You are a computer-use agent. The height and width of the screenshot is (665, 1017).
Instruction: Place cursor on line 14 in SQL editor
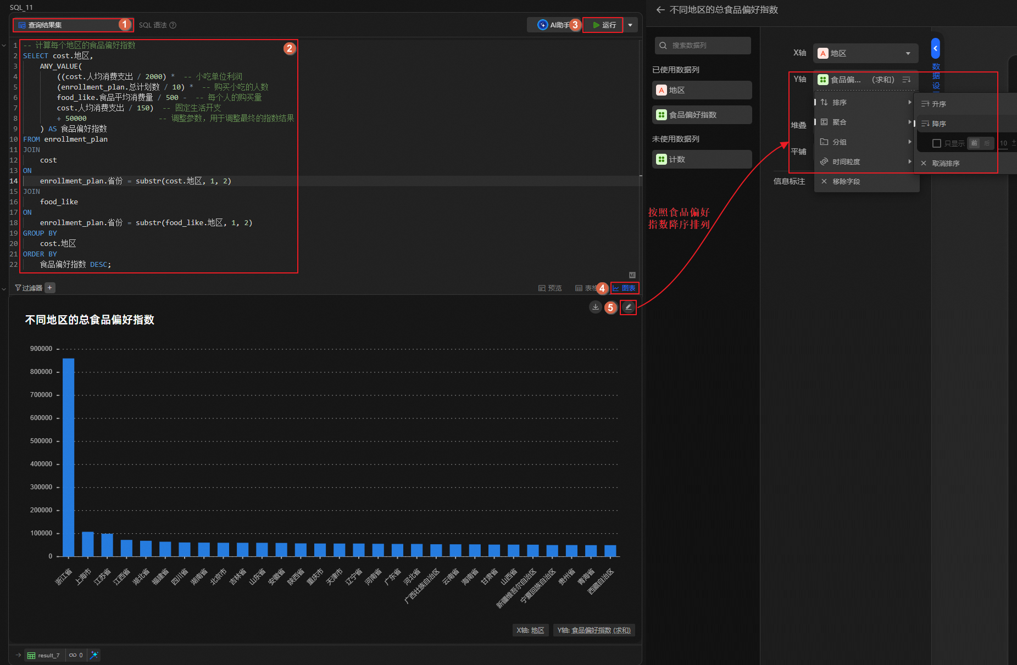point(330,181)
